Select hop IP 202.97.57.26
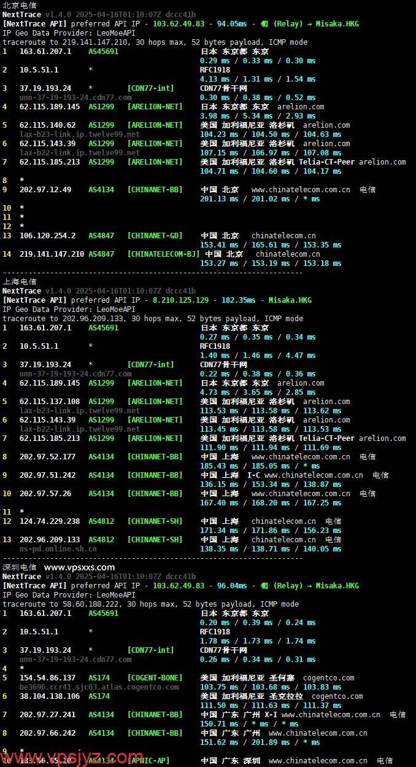Viewport: 416px width, 767px height. [x=45, y=493]
